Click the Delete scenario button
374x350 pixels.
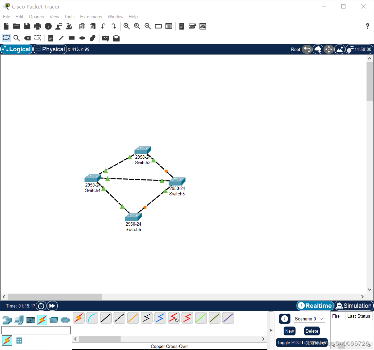coord(312,331)
